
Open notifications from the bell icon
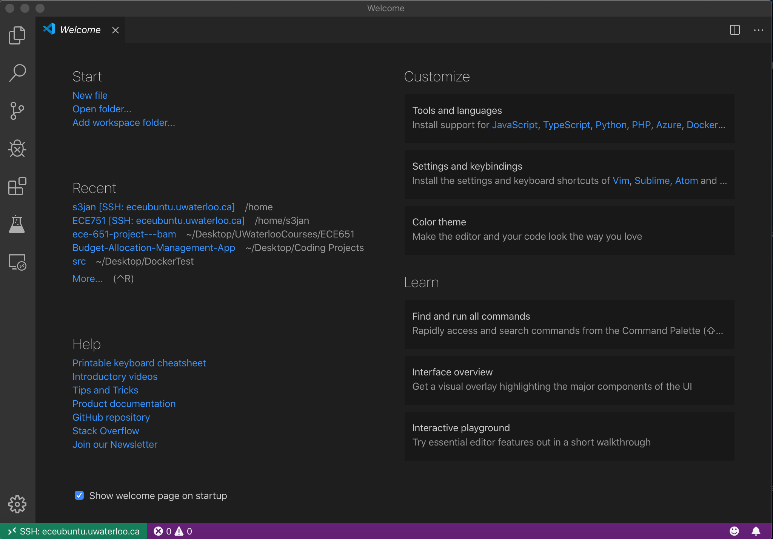coord(756,531)
